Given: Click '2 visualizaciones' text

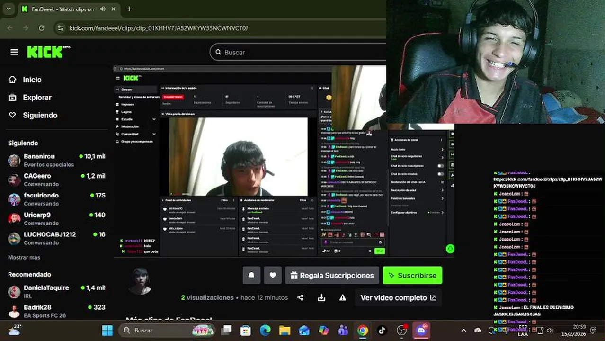Looking at the screenshot, I should [207, 297].
